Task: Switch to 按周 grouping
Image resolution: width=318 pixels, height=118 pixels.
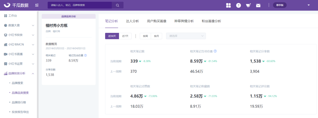Action: tap(145, 36)
